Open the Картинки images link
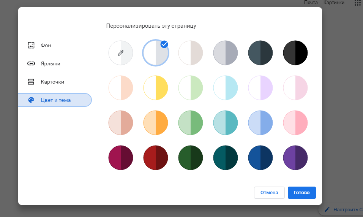The height and width of the screenshot is (217, 363). pyautogui.click(x=334, y=3)
